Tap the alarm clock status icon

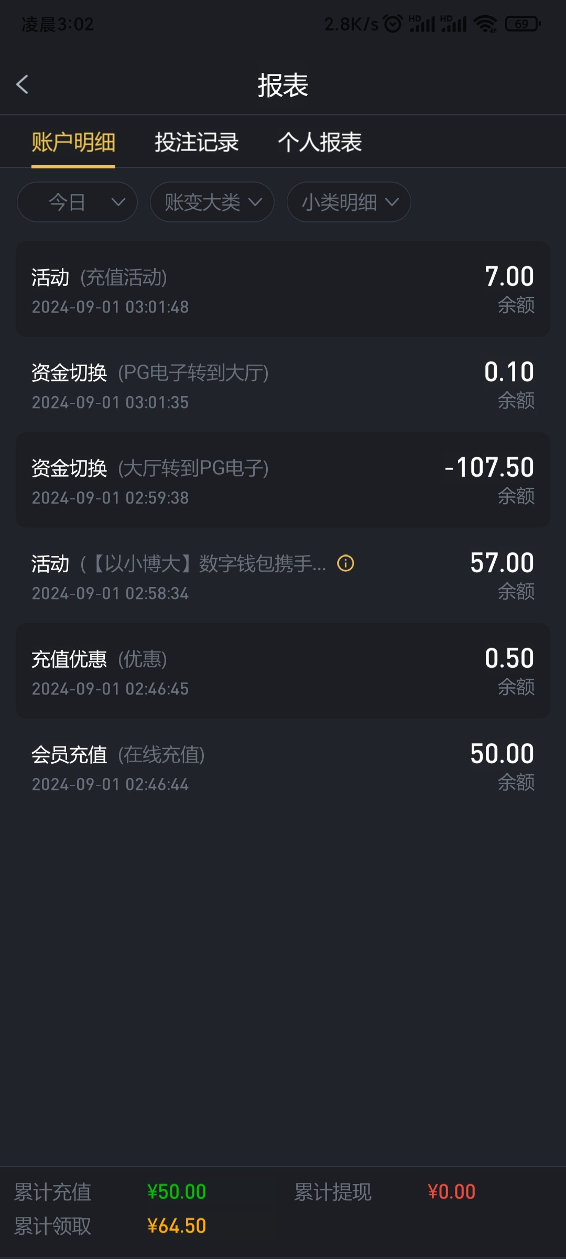pyautogui.click(x=393, y=24)
